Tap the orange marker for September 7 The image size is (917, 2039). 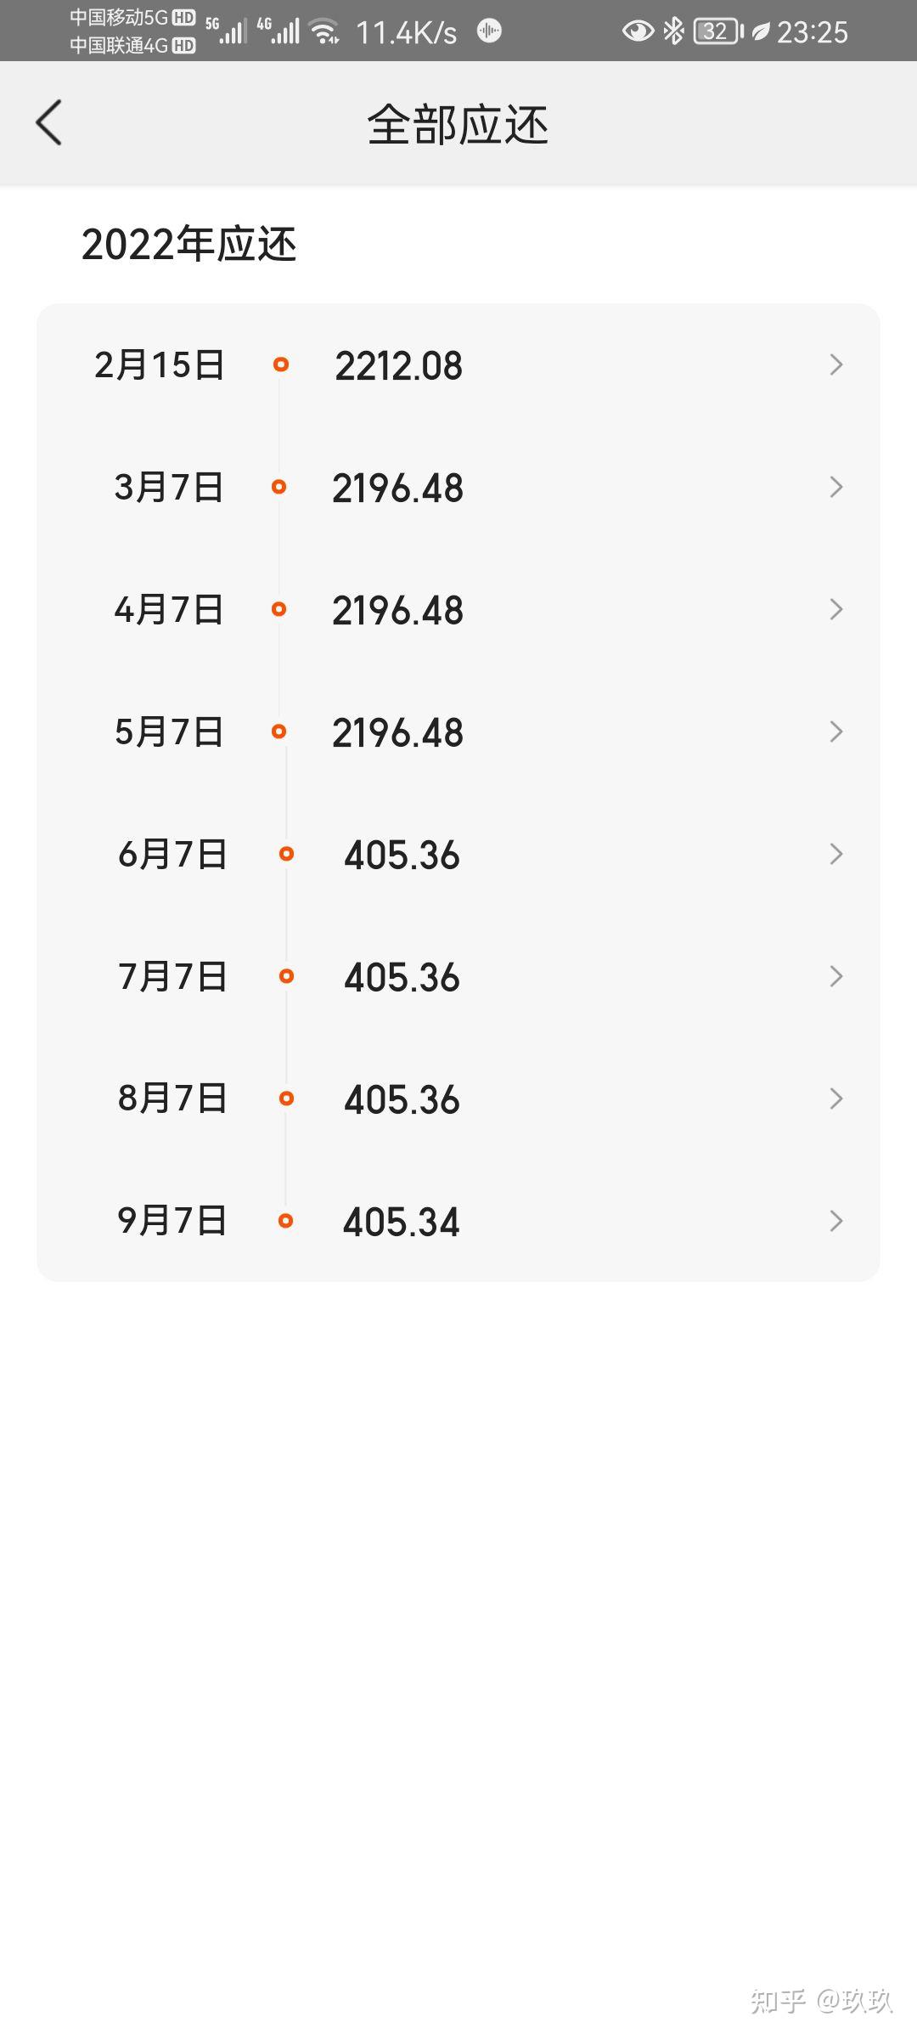pyautogui.click(x=286, y=1221)
